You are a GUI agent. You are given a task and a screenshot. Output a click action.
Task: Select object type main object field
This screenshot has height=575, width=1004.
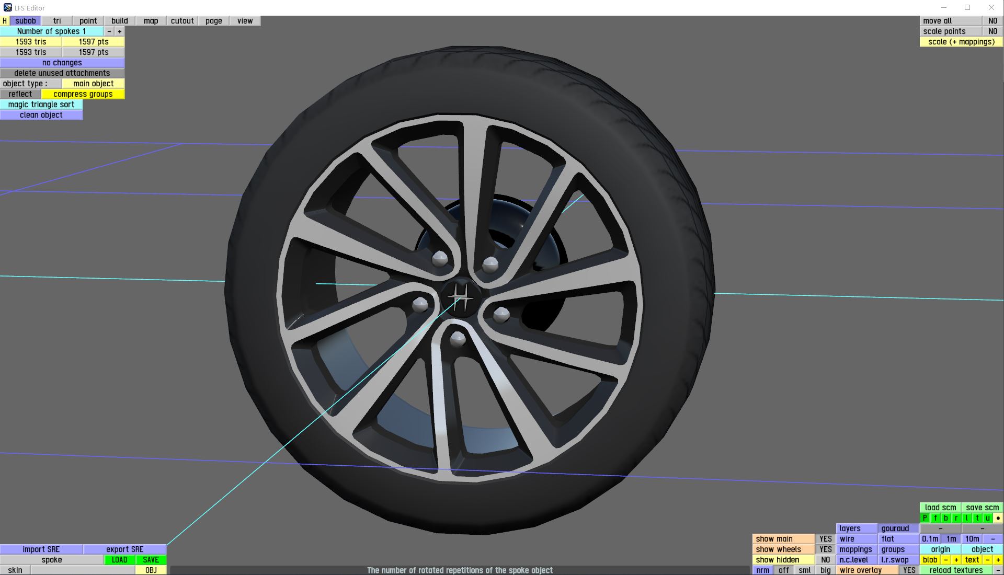pos(93,84)
